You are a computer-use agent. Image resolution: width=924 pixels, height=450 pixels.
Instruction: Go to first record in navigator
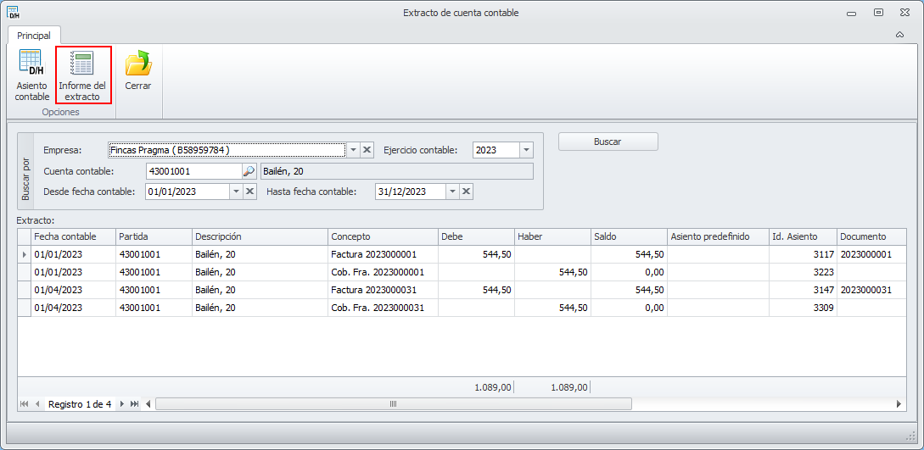[x=24, y=404]
